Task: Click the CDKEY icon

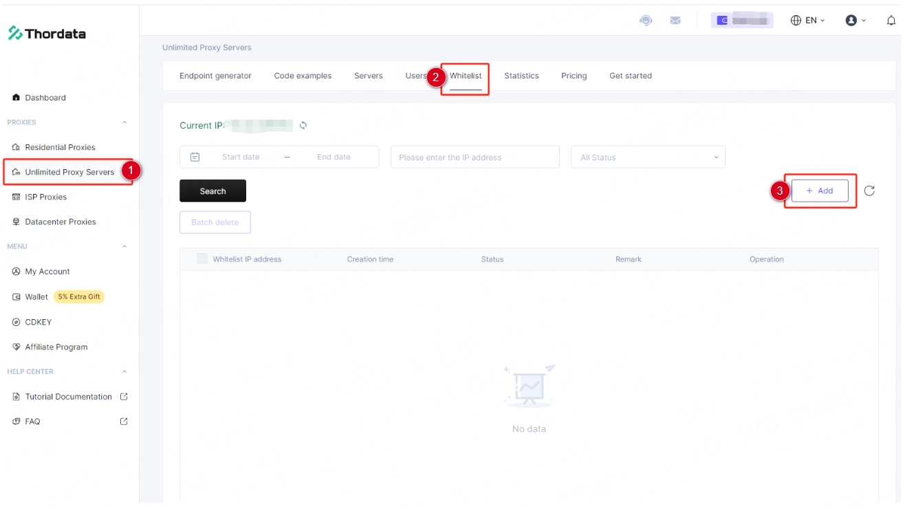Action: pos(17,322)
